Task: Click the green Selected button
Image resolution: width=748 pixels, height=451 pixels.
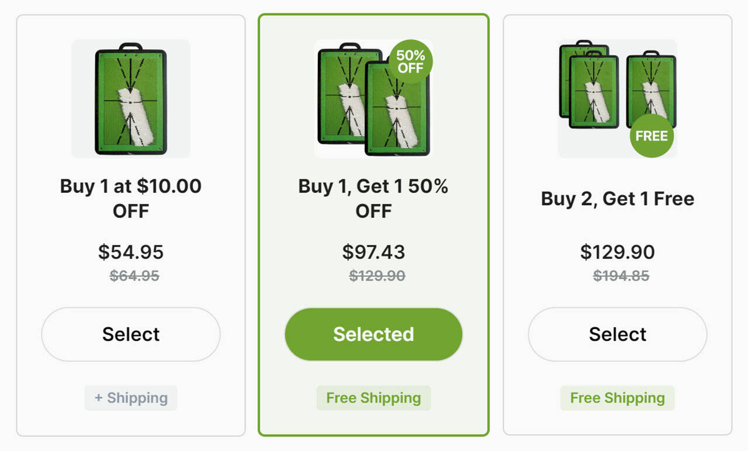Action: 373,334
